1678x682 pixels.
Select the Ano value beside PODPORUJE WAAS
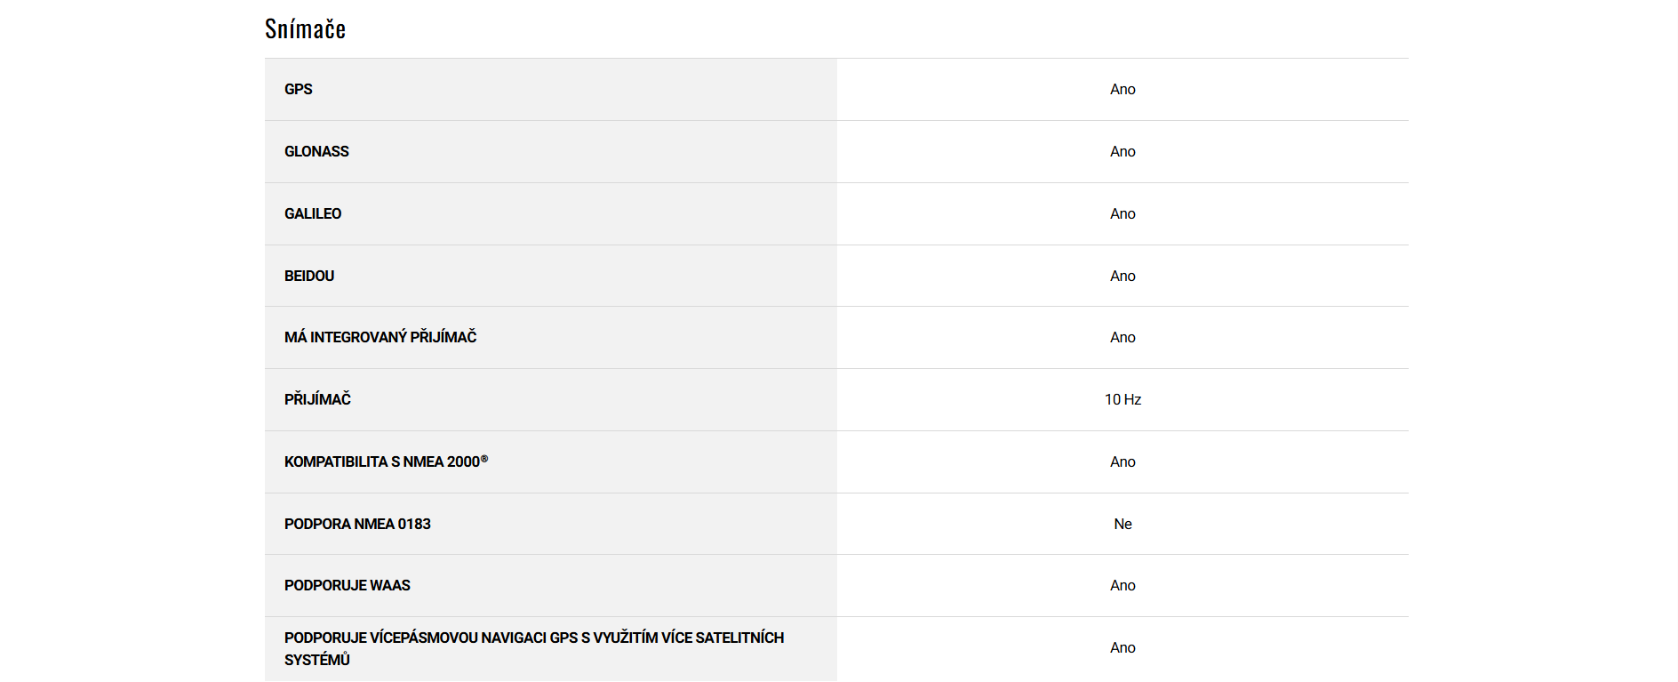point(1123,585)
